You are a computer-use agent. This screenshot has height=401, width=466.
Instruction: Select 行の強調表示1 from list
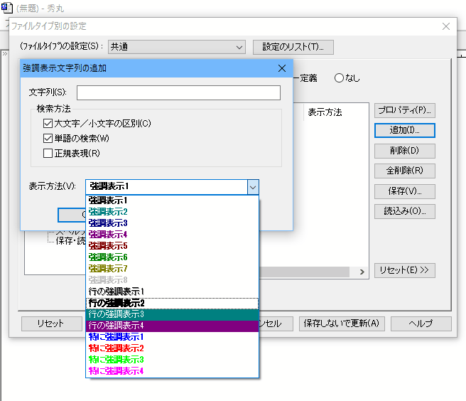point(172,292)
